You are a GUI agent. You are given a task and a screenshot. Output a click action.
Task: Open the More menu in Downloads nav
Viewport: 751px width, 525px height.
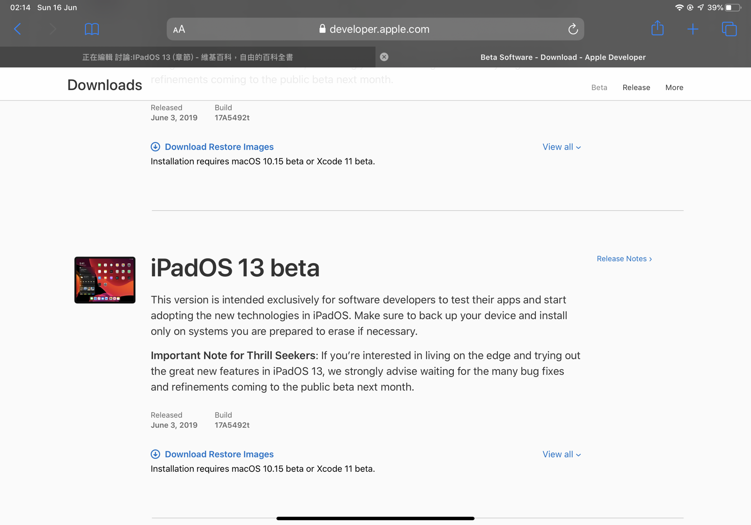pyautogui.click(x=674, y=87)
